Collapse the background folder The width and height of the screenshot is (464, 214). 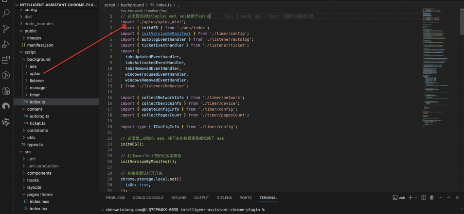click(x=38, y=59)
